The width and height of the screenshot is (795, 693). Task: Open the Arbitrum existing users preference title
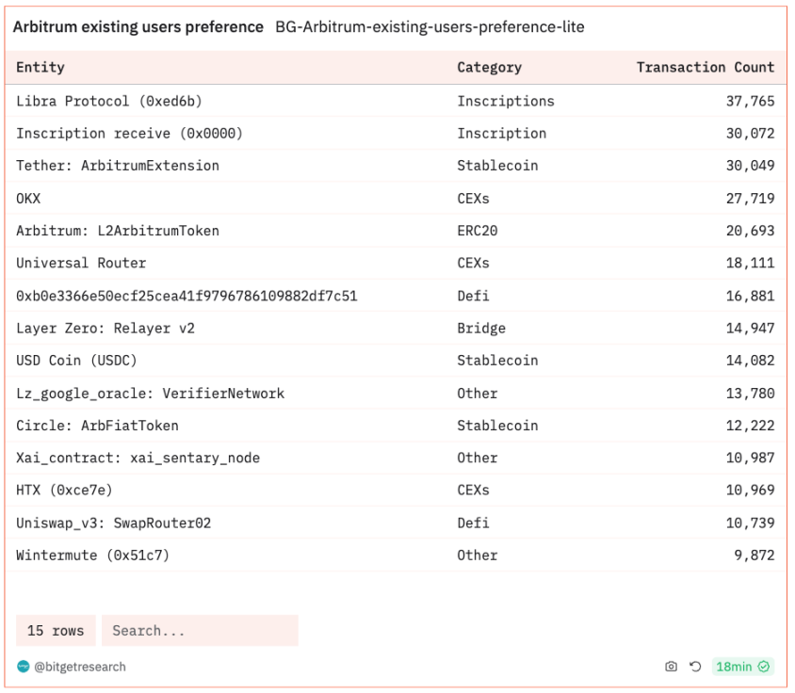coord(138,27)
